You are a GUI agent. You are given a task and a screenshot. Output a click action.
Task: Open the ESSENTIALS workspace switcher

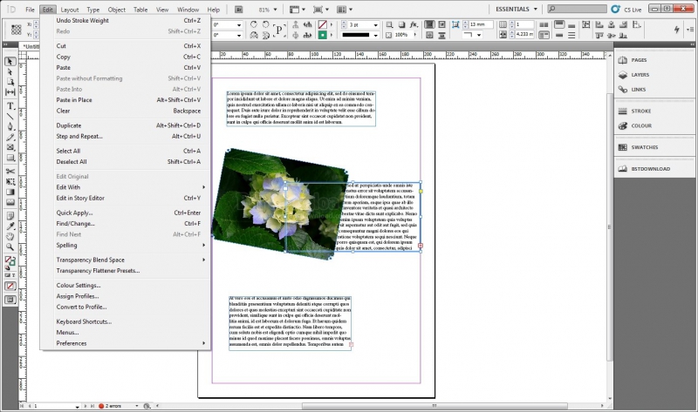(517, 9)
